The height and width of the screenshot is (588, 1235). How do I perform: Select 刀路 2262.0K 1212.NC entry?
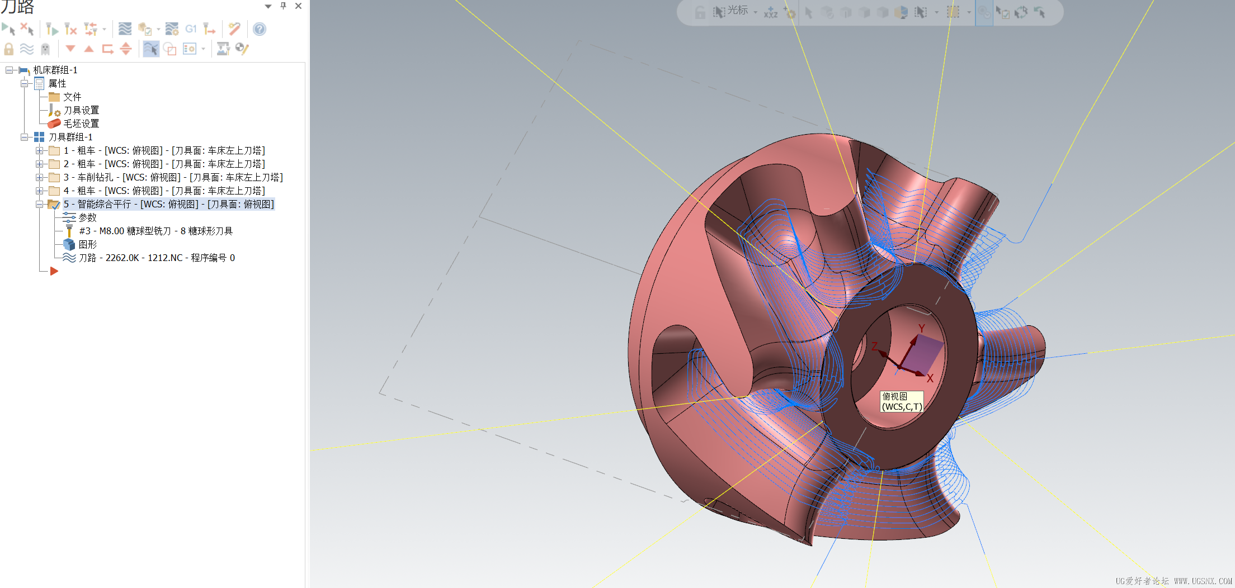pos(157,258)
